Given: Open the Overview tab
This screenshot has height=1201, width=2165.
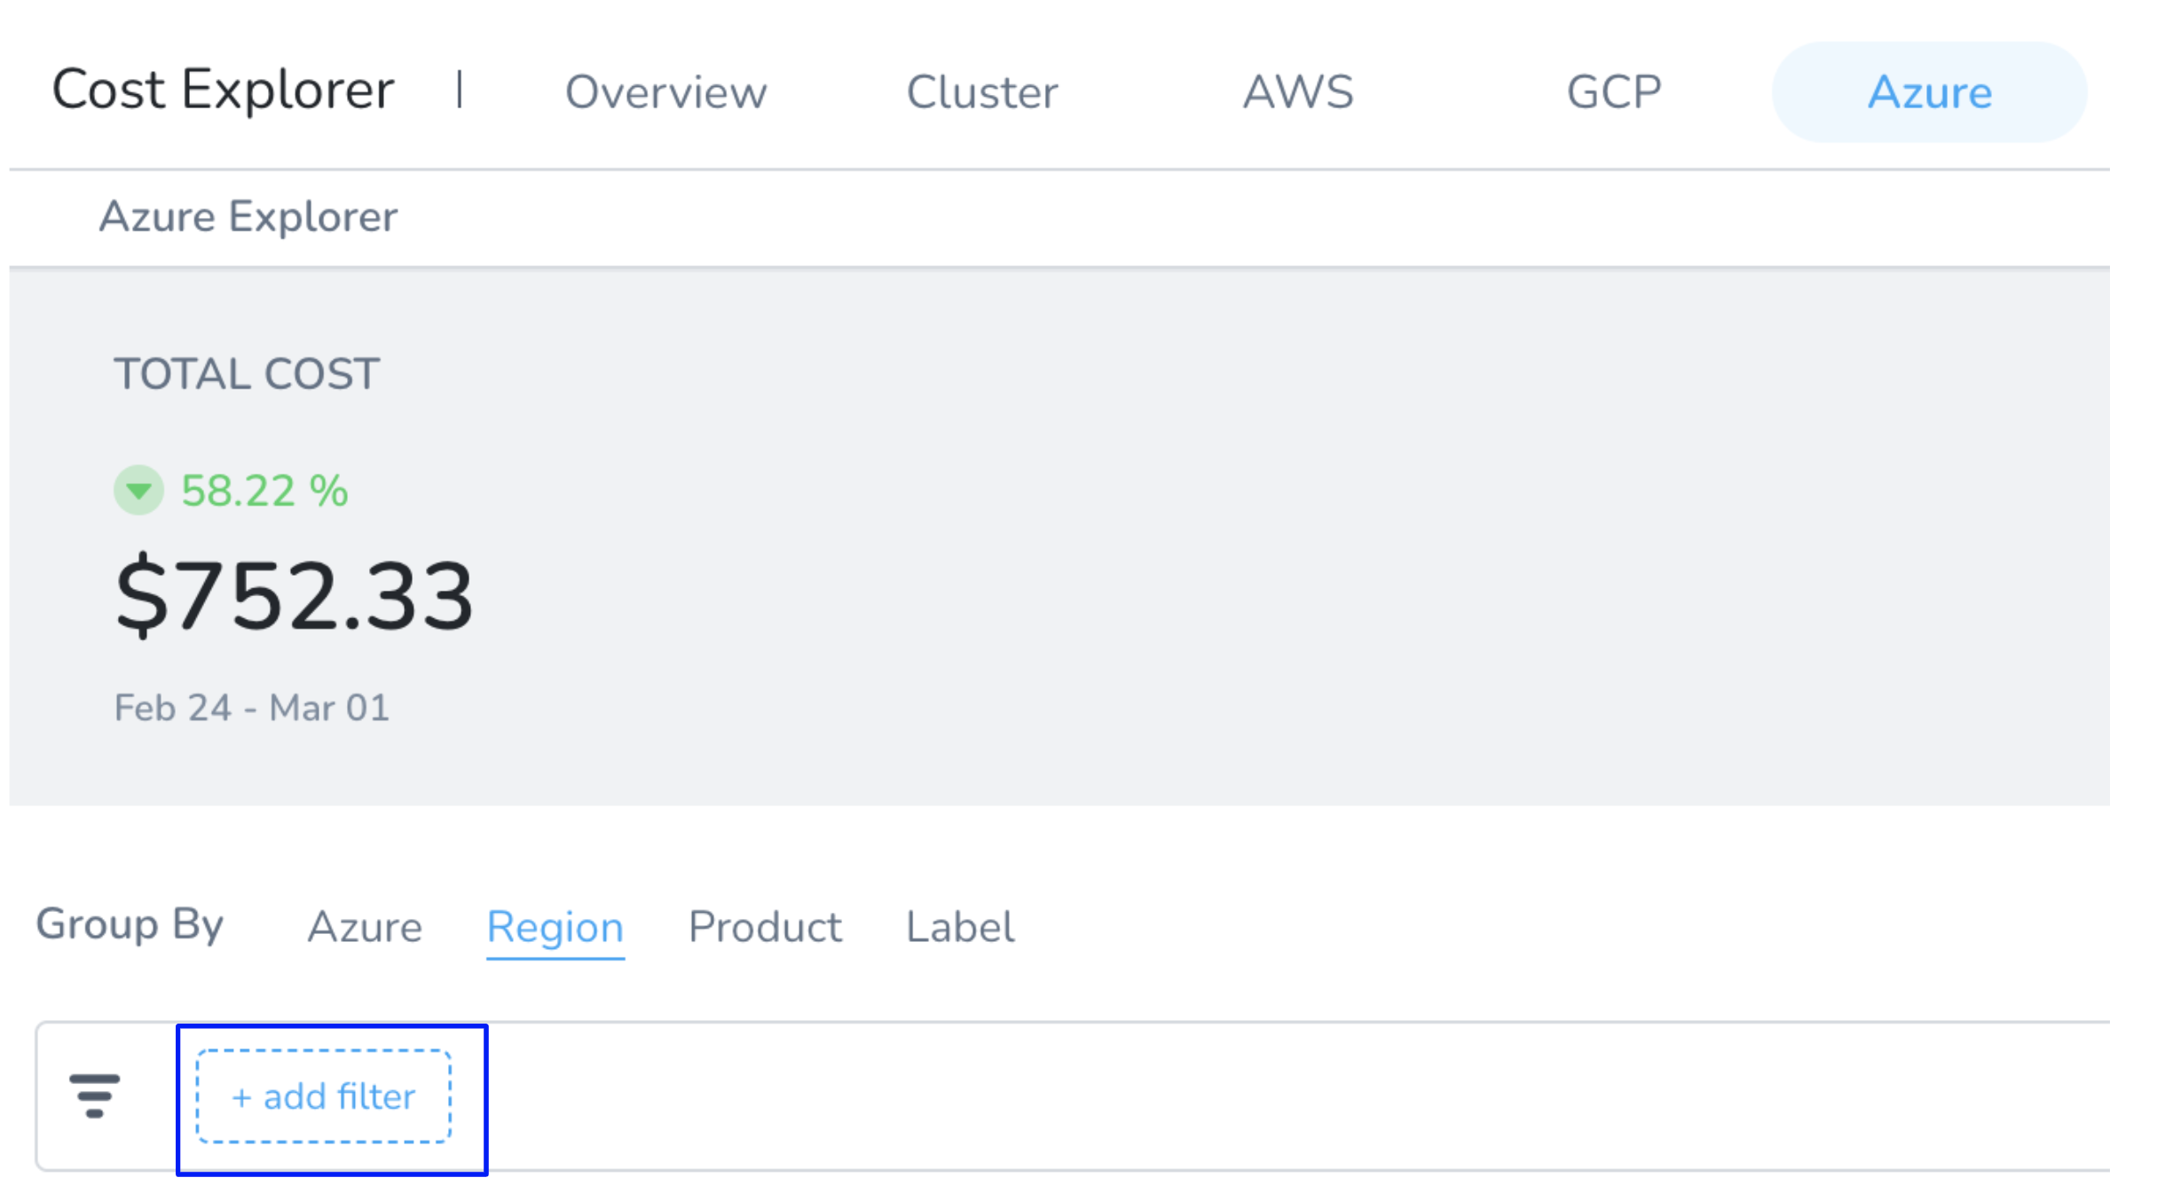Looking at the screenshot, I should 666,92.
